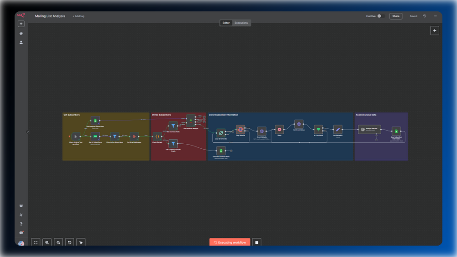Add a new workflow from sidebar plus
The width and height of the screenshot is (457, 257).
(x=21, y=24)
